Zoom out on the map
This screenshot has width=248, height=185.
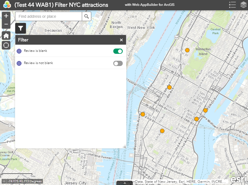[6, 24]
